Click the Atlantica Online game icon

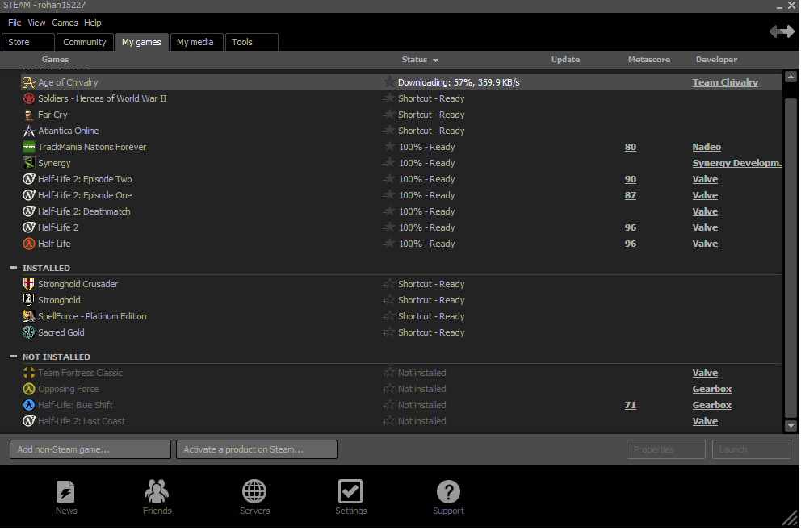(x=28, y=131)
